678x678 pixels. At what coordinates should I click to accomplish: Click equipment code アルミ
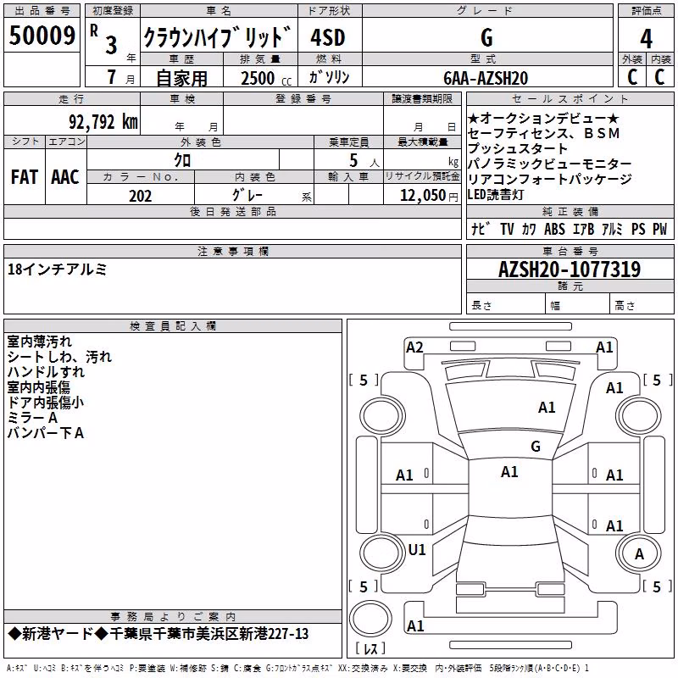point(612,229)
